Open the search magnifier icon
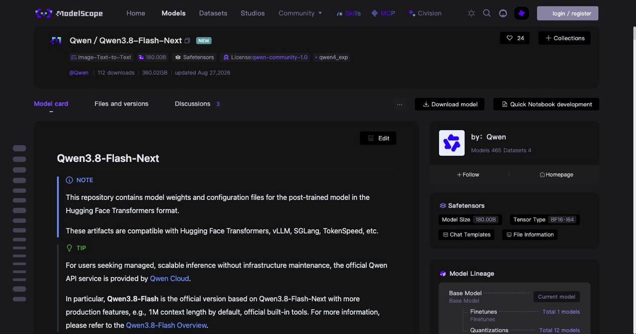This screenshot has width=636, height=334. pyautogui.click(x=487, y=13)
